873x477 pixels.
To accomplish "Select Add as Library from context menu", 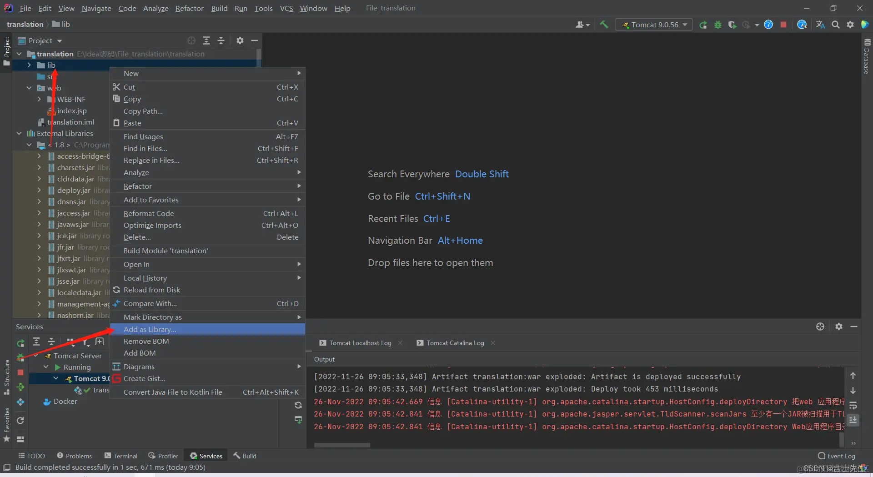I will 150,329.
